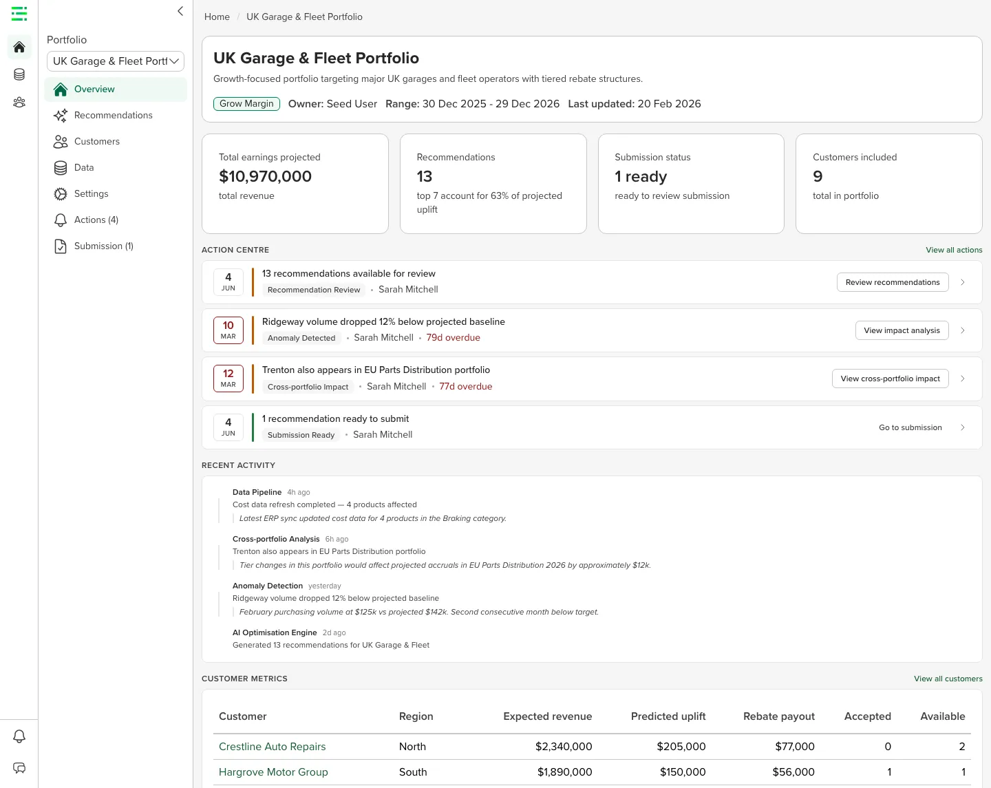
Task: Click the Customers included 9 card
Action: [x=889, y=184]
